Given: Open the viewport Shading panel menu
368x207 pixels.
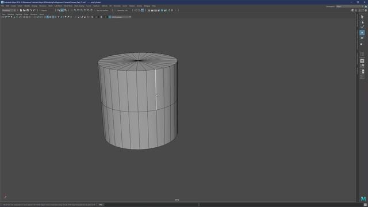Looking at the screenshot, I should pyautogui.click(x=10, y=14).
